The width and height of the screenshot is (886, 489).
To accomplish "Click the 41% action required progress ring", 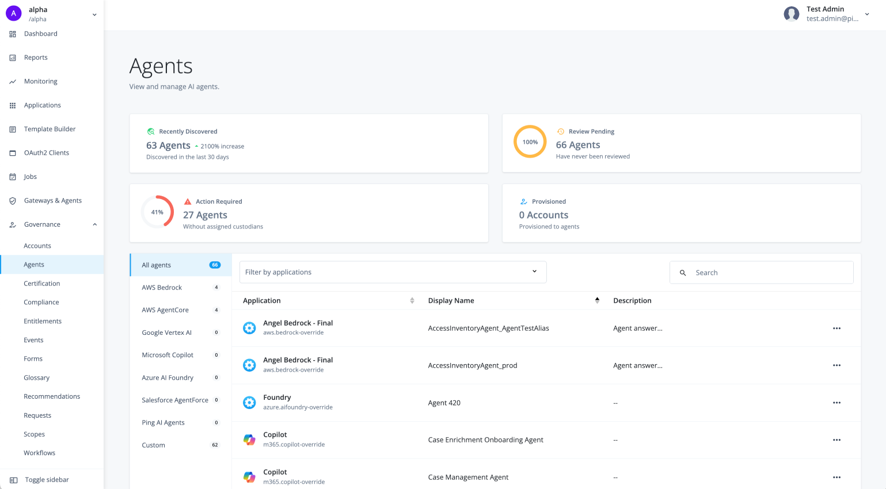I will [x=157, y=212].
